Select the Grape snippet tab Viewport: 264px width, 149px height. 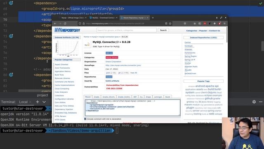point(148,97)
